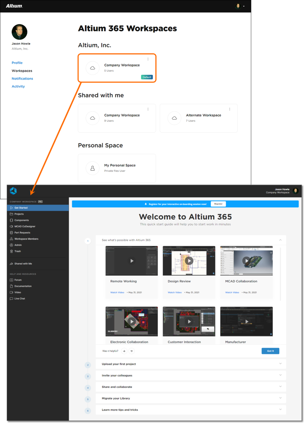The width and height of the screenshot is (304, 423).
Task: Open Workspace Members page
Action: pyautogui.click(x=27, y=238)
